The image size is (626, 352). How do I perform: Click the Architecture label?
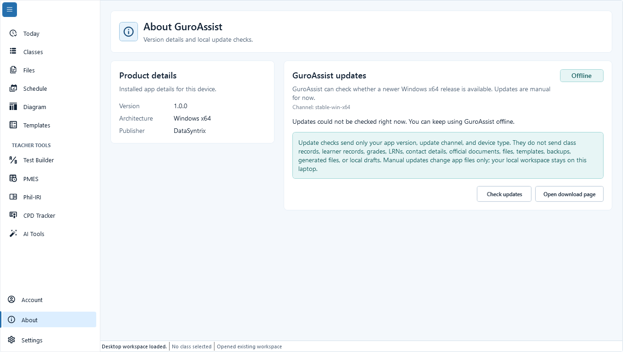tap(136, 118)
